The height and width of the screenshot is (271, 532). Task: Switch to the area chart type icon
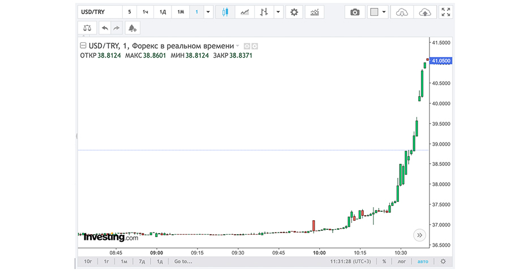[244, 12]
